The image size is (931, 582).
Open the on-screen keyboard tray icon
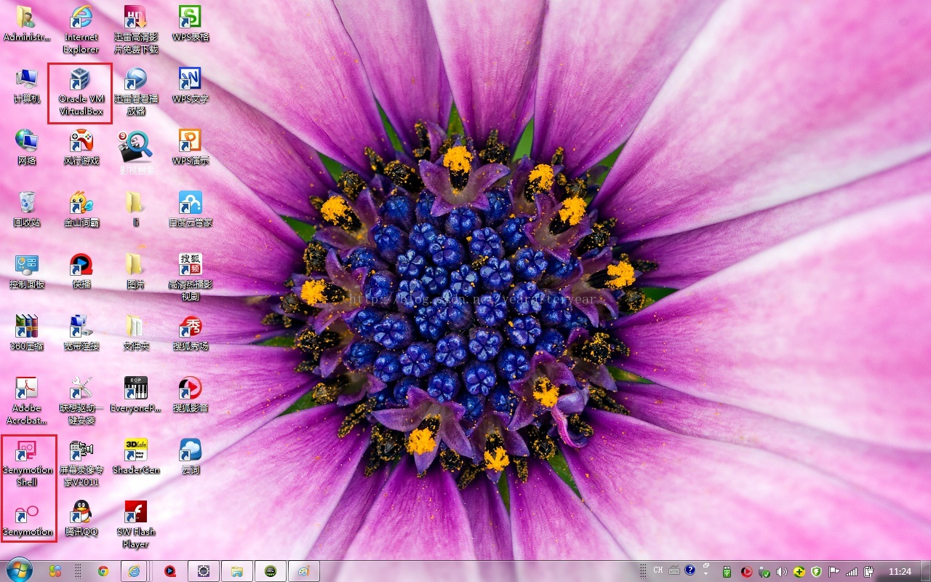pos(674,570)
